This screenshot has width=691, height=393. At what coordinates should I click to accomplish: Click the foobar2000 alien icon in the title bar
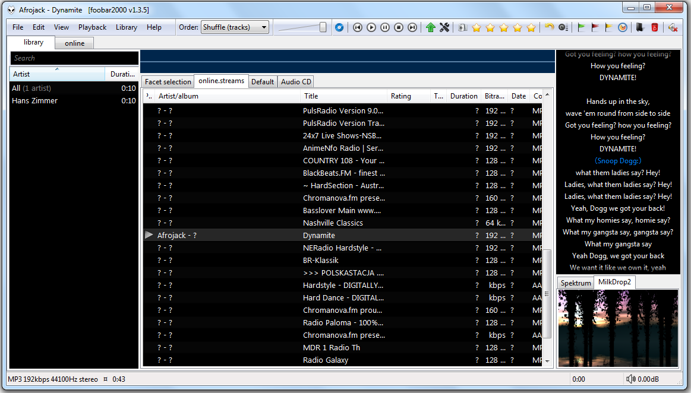[11, 9]
